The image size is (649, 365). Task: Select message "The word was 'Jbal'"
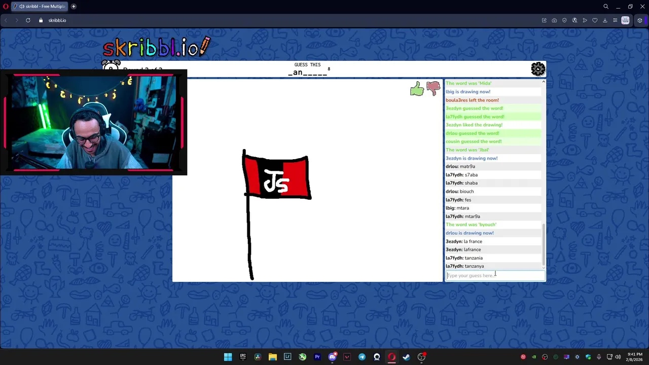point(467,150)
